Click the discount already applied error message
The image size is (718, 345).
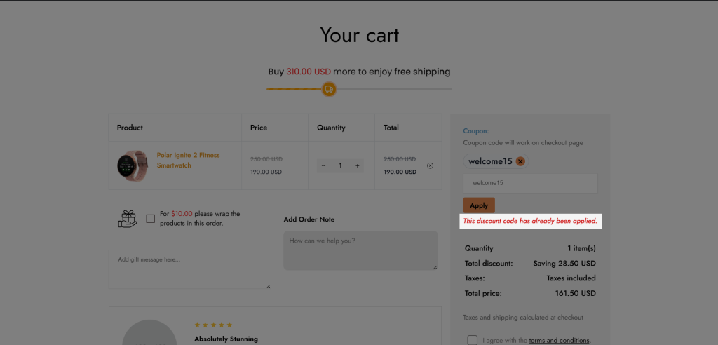point(530,222)
